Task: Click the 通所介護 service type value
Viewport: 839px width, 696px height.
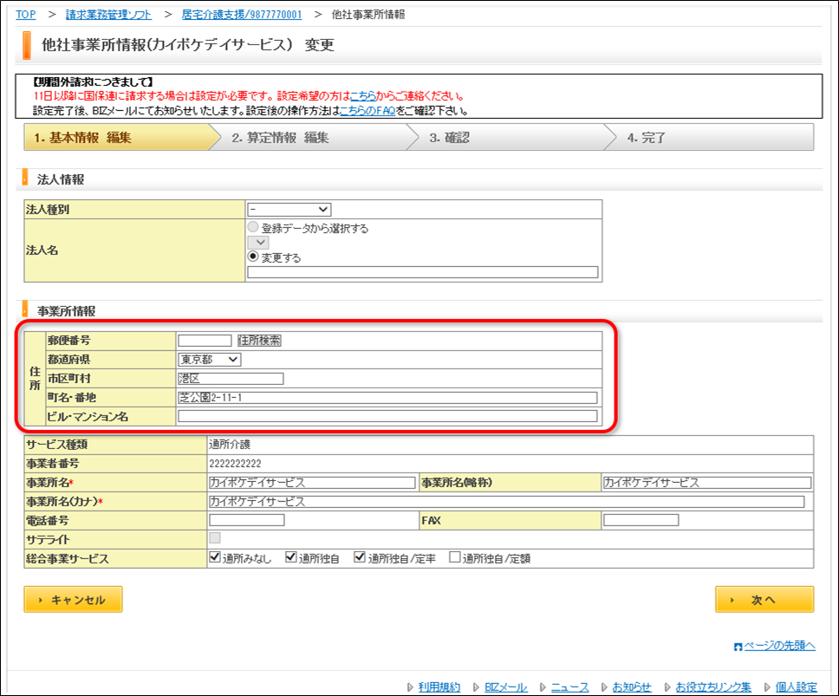Action: click(230, 445)
